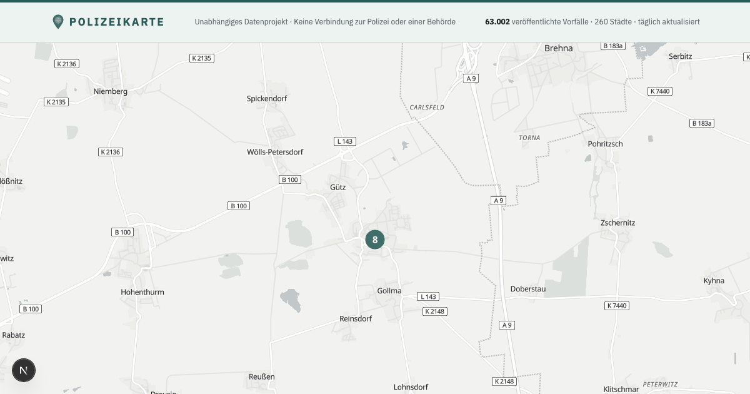This screenshot has height=394, width=750.
Task: Click the K 7440 shield near Serbitz
Action: tap(660, 91)
